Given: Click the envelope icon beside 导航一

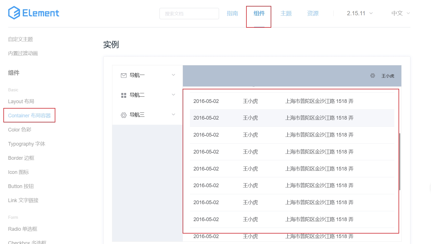Looking at the screenshot, I should click(x=124, y=75).
